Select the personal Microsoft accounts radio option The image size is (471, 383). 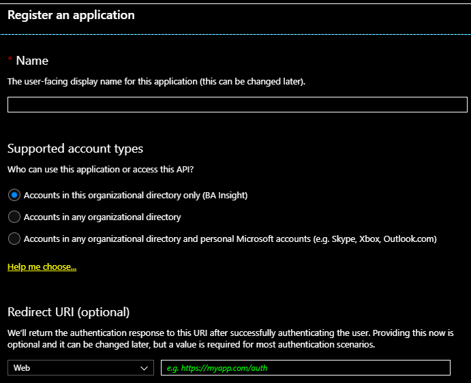14,239
